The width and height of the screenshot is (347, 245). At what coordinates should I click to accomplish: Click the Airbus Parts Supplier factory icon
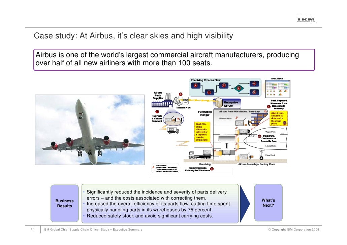tap(162, 101)
